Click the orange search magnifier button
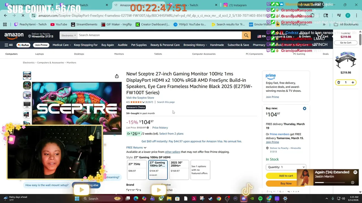362x203 pixels. [246, 35]
